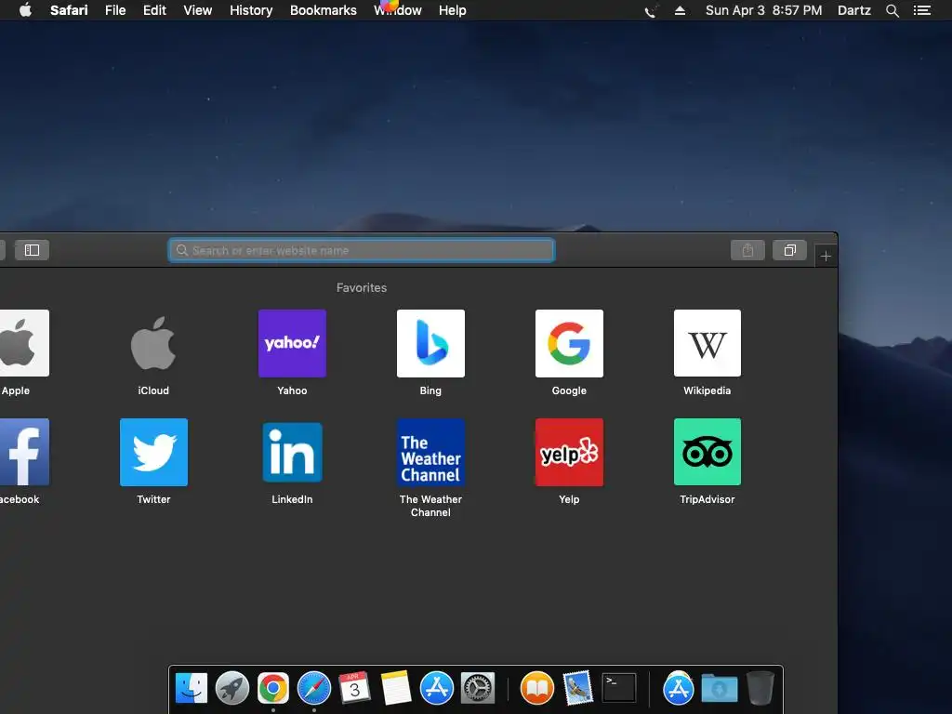Open the App Store icon beside Downloads folder
Screen dimensions: 952x714
(678, 688)
